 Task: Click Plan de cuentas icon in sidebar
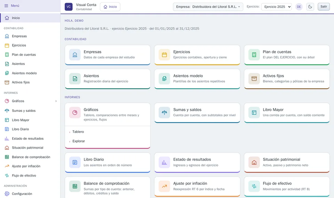[7, 55]
